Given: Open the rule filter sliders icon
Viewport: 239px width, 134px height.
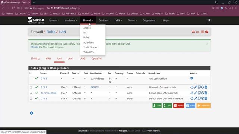Looking at the screenshot, I should coord(193,32).
